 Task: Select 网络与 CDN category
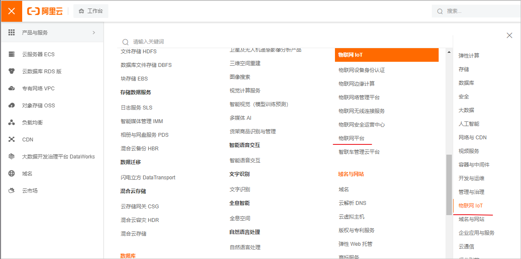click(x=473, y=137)
